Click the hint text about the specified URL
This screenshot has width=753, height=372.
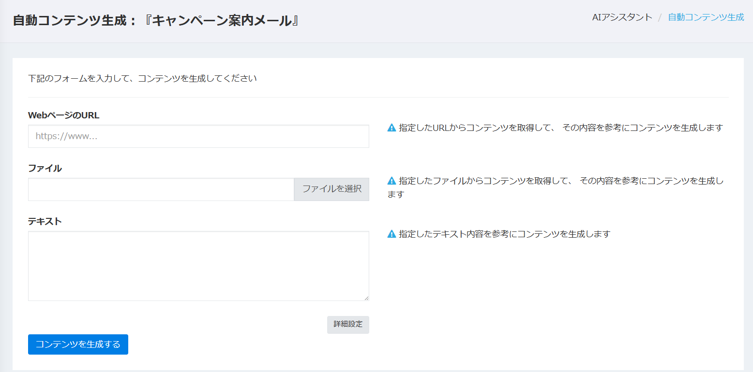tap(560, 128)
